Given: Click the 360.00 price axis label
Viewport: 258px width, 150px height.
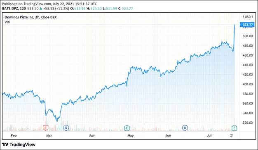Looking at the screenshot, I should (248, 103).
